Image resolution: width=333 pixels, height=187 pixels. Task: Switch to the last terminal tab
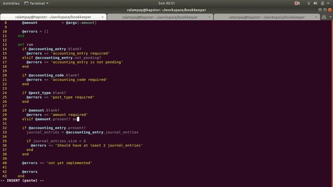click(x=266, y=17)
